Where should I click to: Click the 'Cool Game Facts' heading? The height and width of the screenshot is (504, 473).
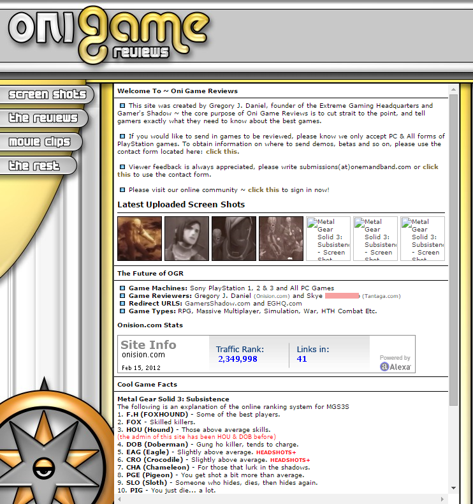point(147,385)
